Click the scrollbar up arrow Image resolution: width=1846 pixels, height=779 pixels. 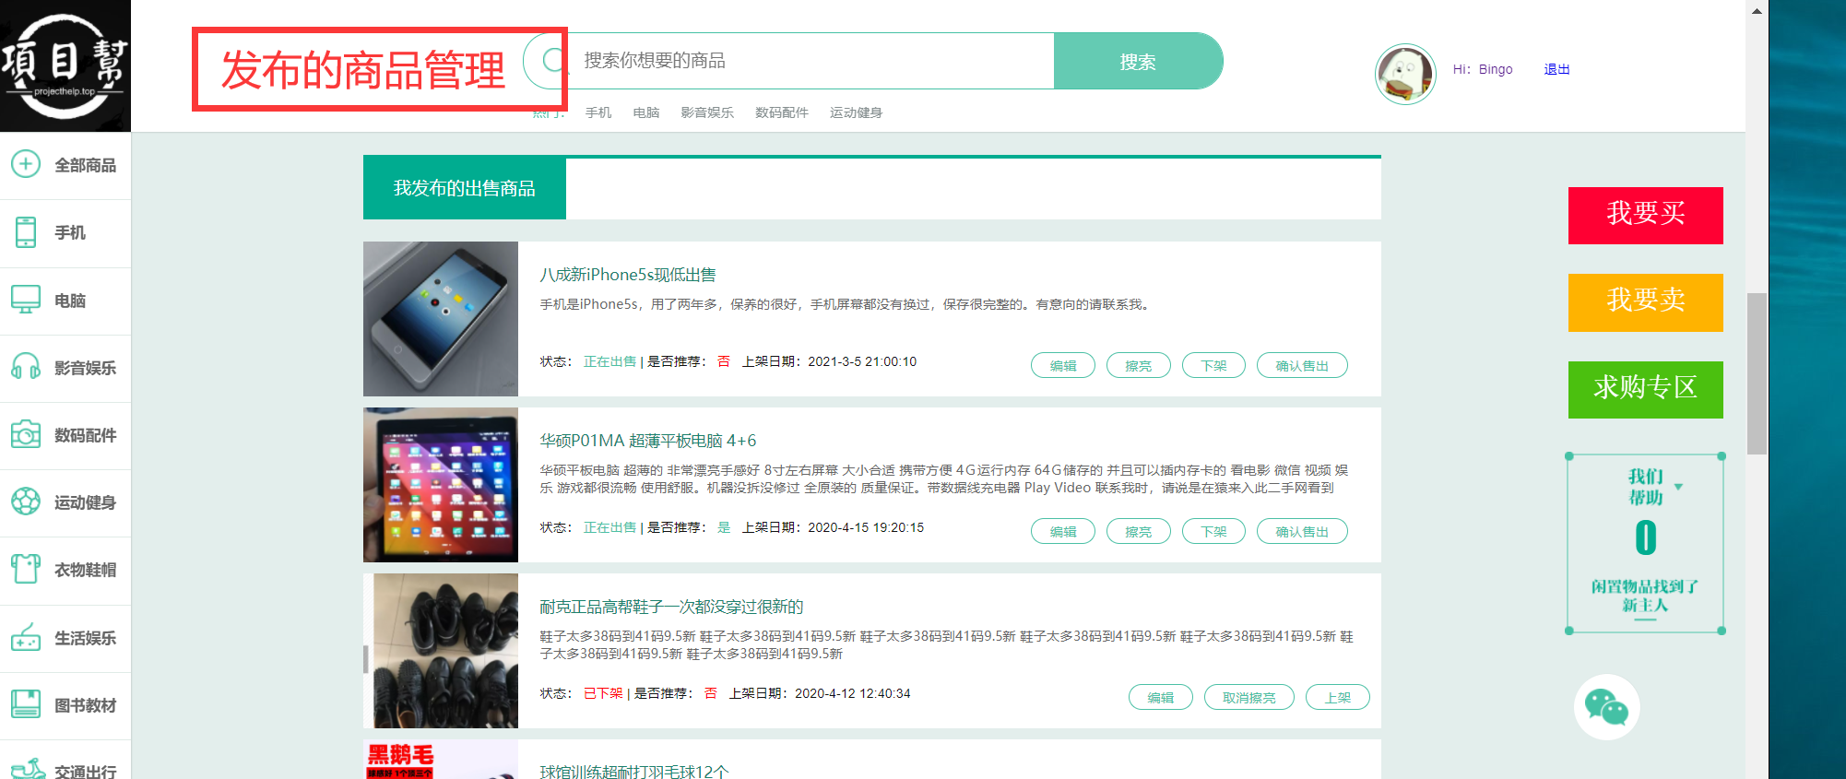(1757, 10)
